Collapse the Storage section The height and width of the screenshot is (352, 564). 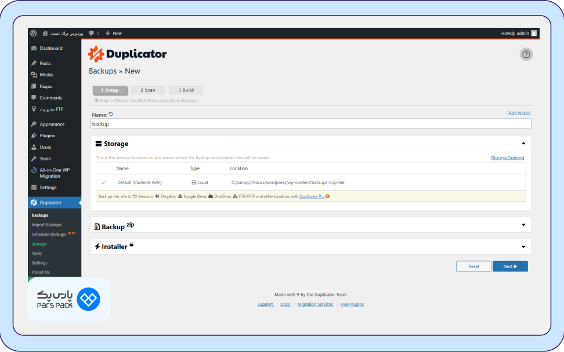click(523, 143)
